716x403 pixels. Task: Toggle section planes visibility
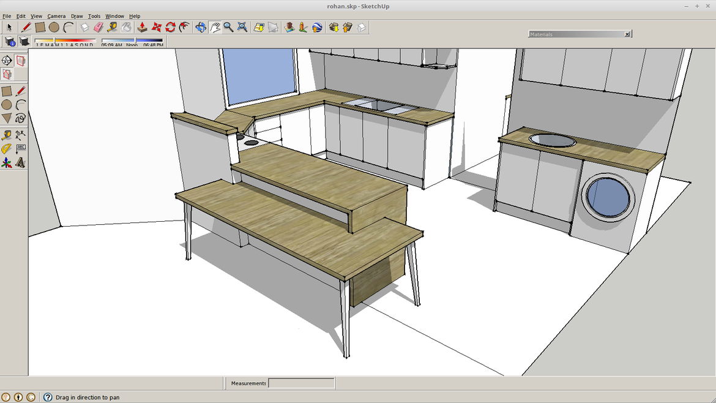21,61
